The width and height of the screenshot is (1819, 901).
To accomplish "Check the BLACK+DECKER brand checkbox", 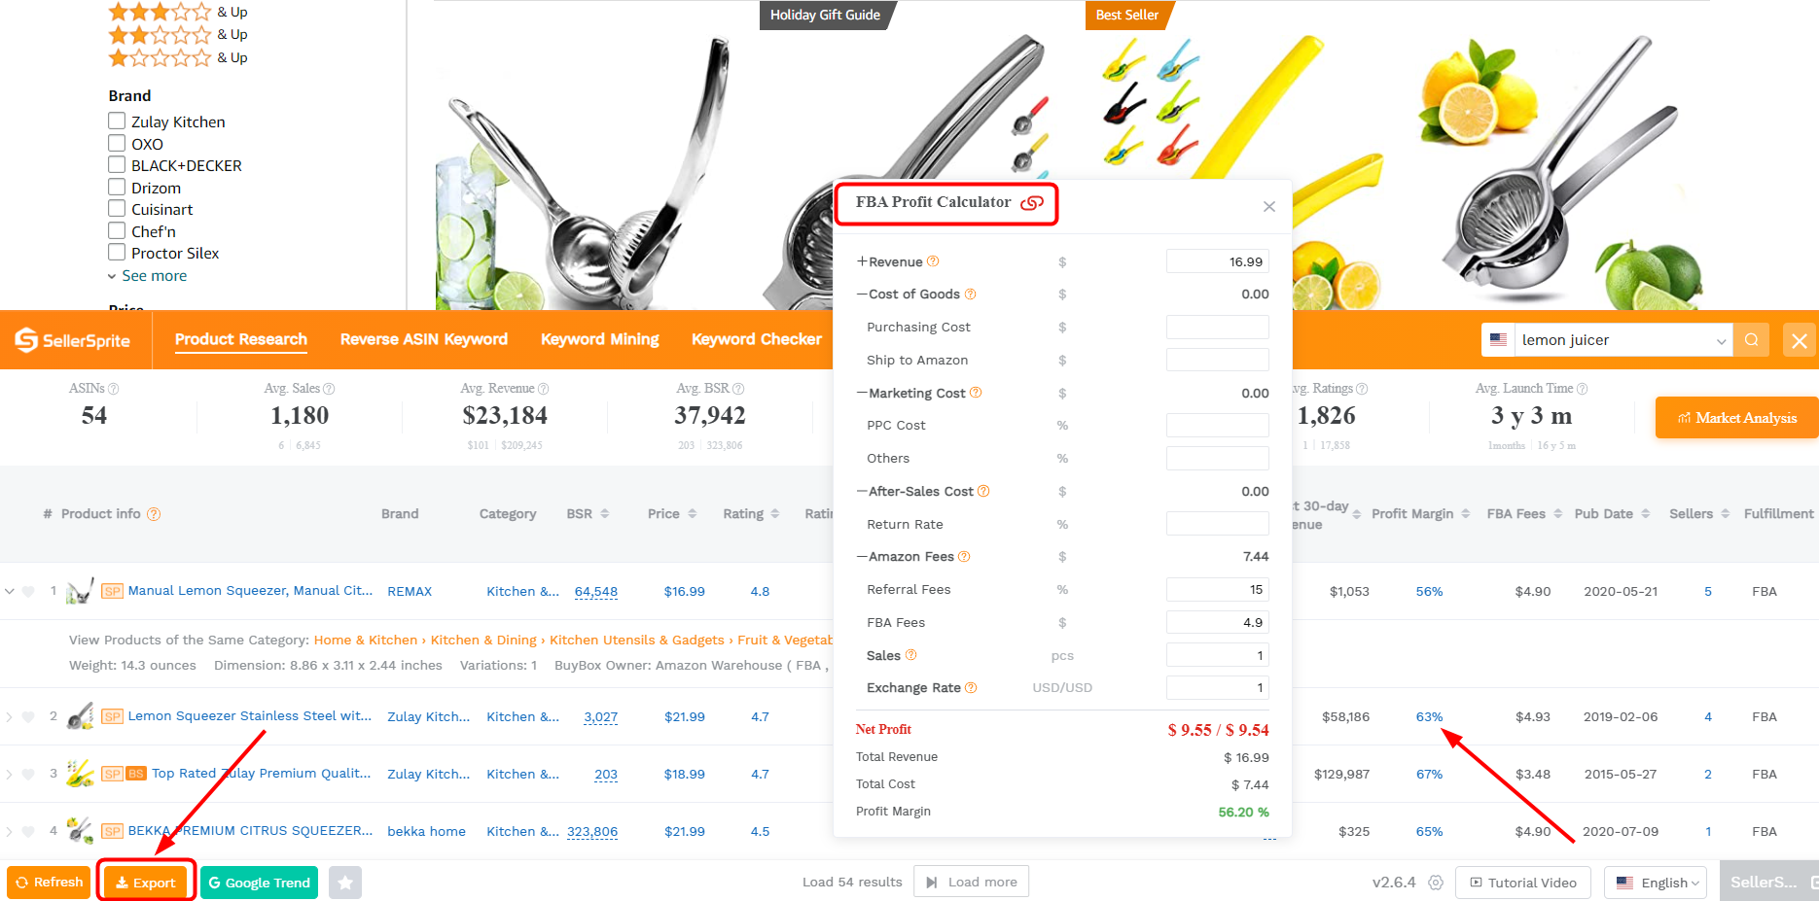I will [117, 165].
